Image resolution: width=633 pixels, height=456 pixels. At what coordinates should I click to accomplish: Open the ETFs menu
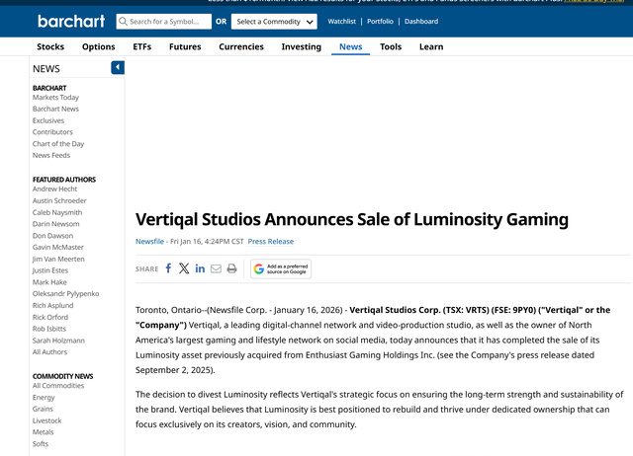[x=142, y=46]
